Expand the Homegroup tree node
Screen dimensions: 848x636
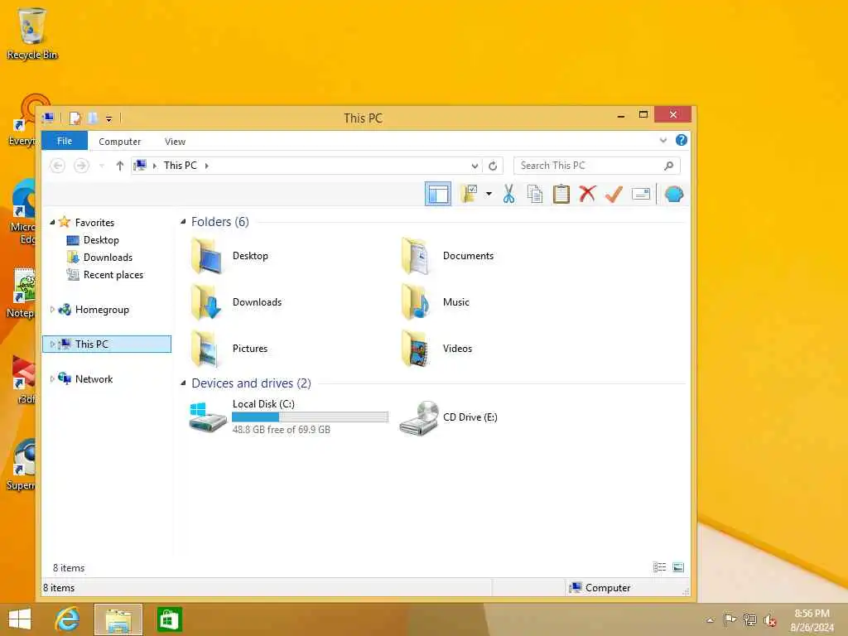52,310
